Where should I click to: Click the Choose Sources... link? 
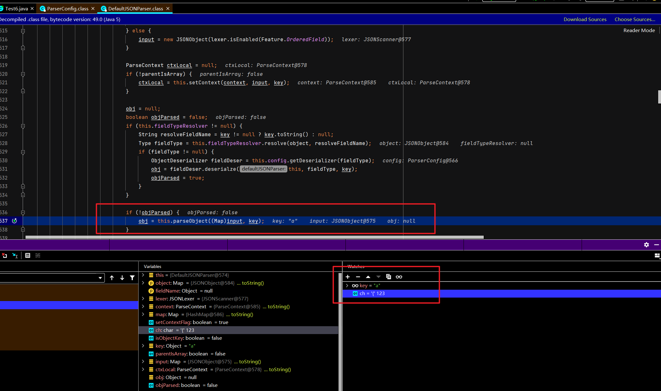click(x=635, y=19)
